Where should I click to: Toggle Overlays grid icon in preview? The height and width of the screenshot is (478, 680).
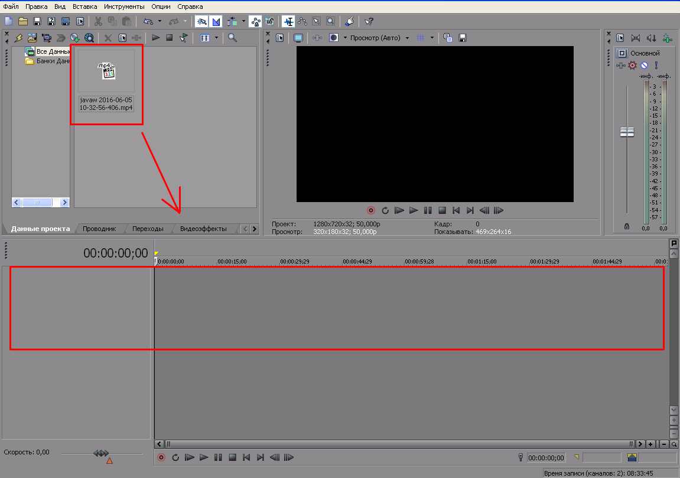pyautogui.click(x=420, y=38)
